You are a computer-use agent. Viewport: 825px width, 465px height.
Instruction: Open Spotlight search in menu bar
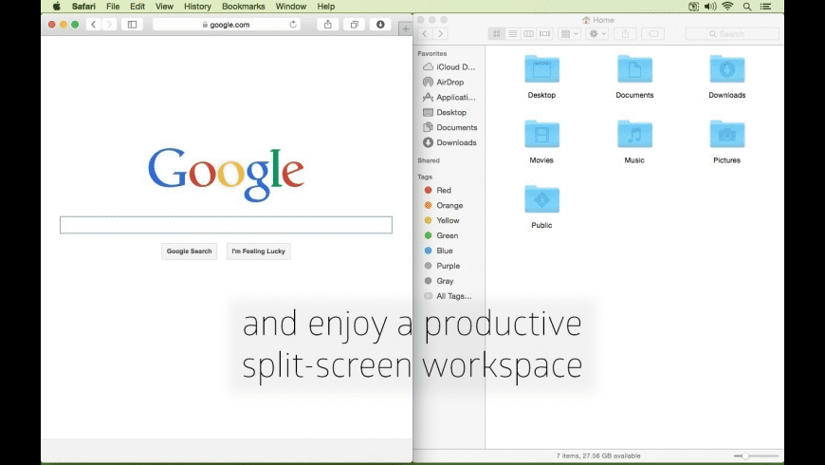coord(747,7)
